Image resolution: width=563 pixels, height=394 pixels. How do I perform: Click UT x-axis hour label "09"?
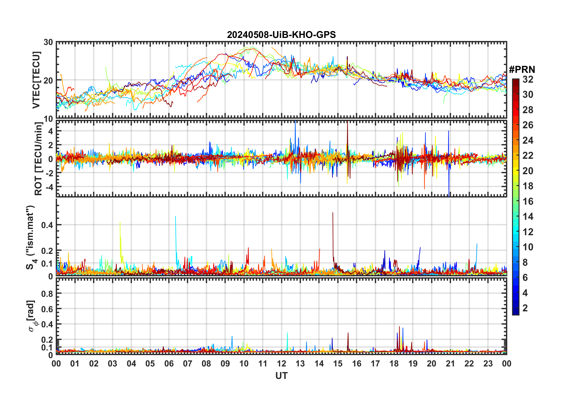[225, 363]
